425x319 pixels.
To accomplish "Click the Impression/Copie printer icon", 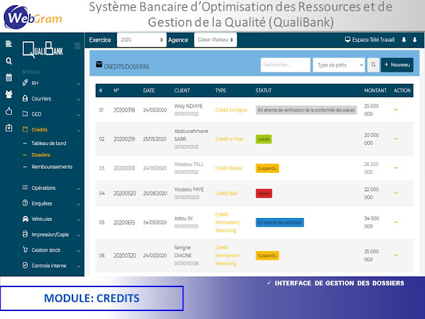I will click(25, 234).
